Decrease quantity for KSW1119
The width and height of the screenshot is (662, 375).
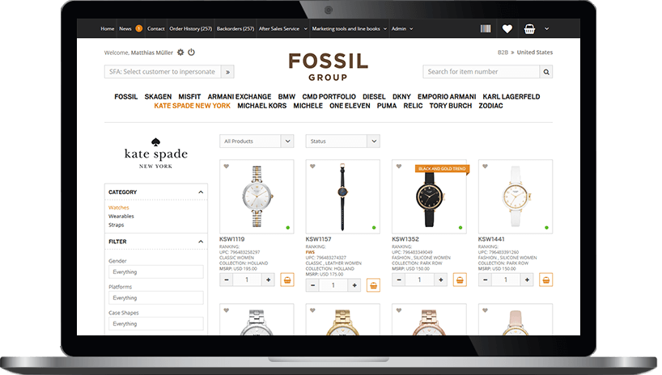227,280
